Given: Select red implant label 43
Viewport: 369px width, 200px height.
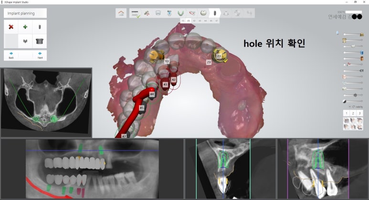Looking at the screenshot, I should (165, 84).
